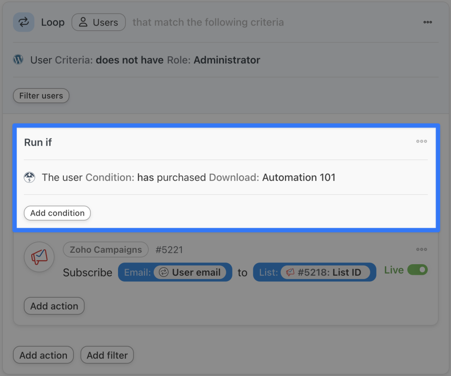451x376 pixels.
Task: Click the Add filter button at the bottom
Action: 107,355
